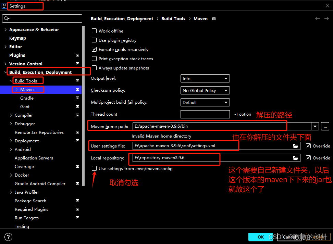Expand the Debugger tree node
Image resolution: width=333 pixels, height=244 pixels.
[x=11, y=124]
